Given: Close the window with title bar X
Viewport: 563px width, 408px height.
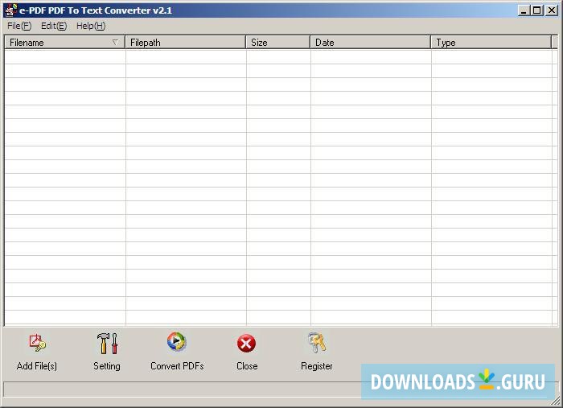Looking at the screenshot, I should click(551, 10).
